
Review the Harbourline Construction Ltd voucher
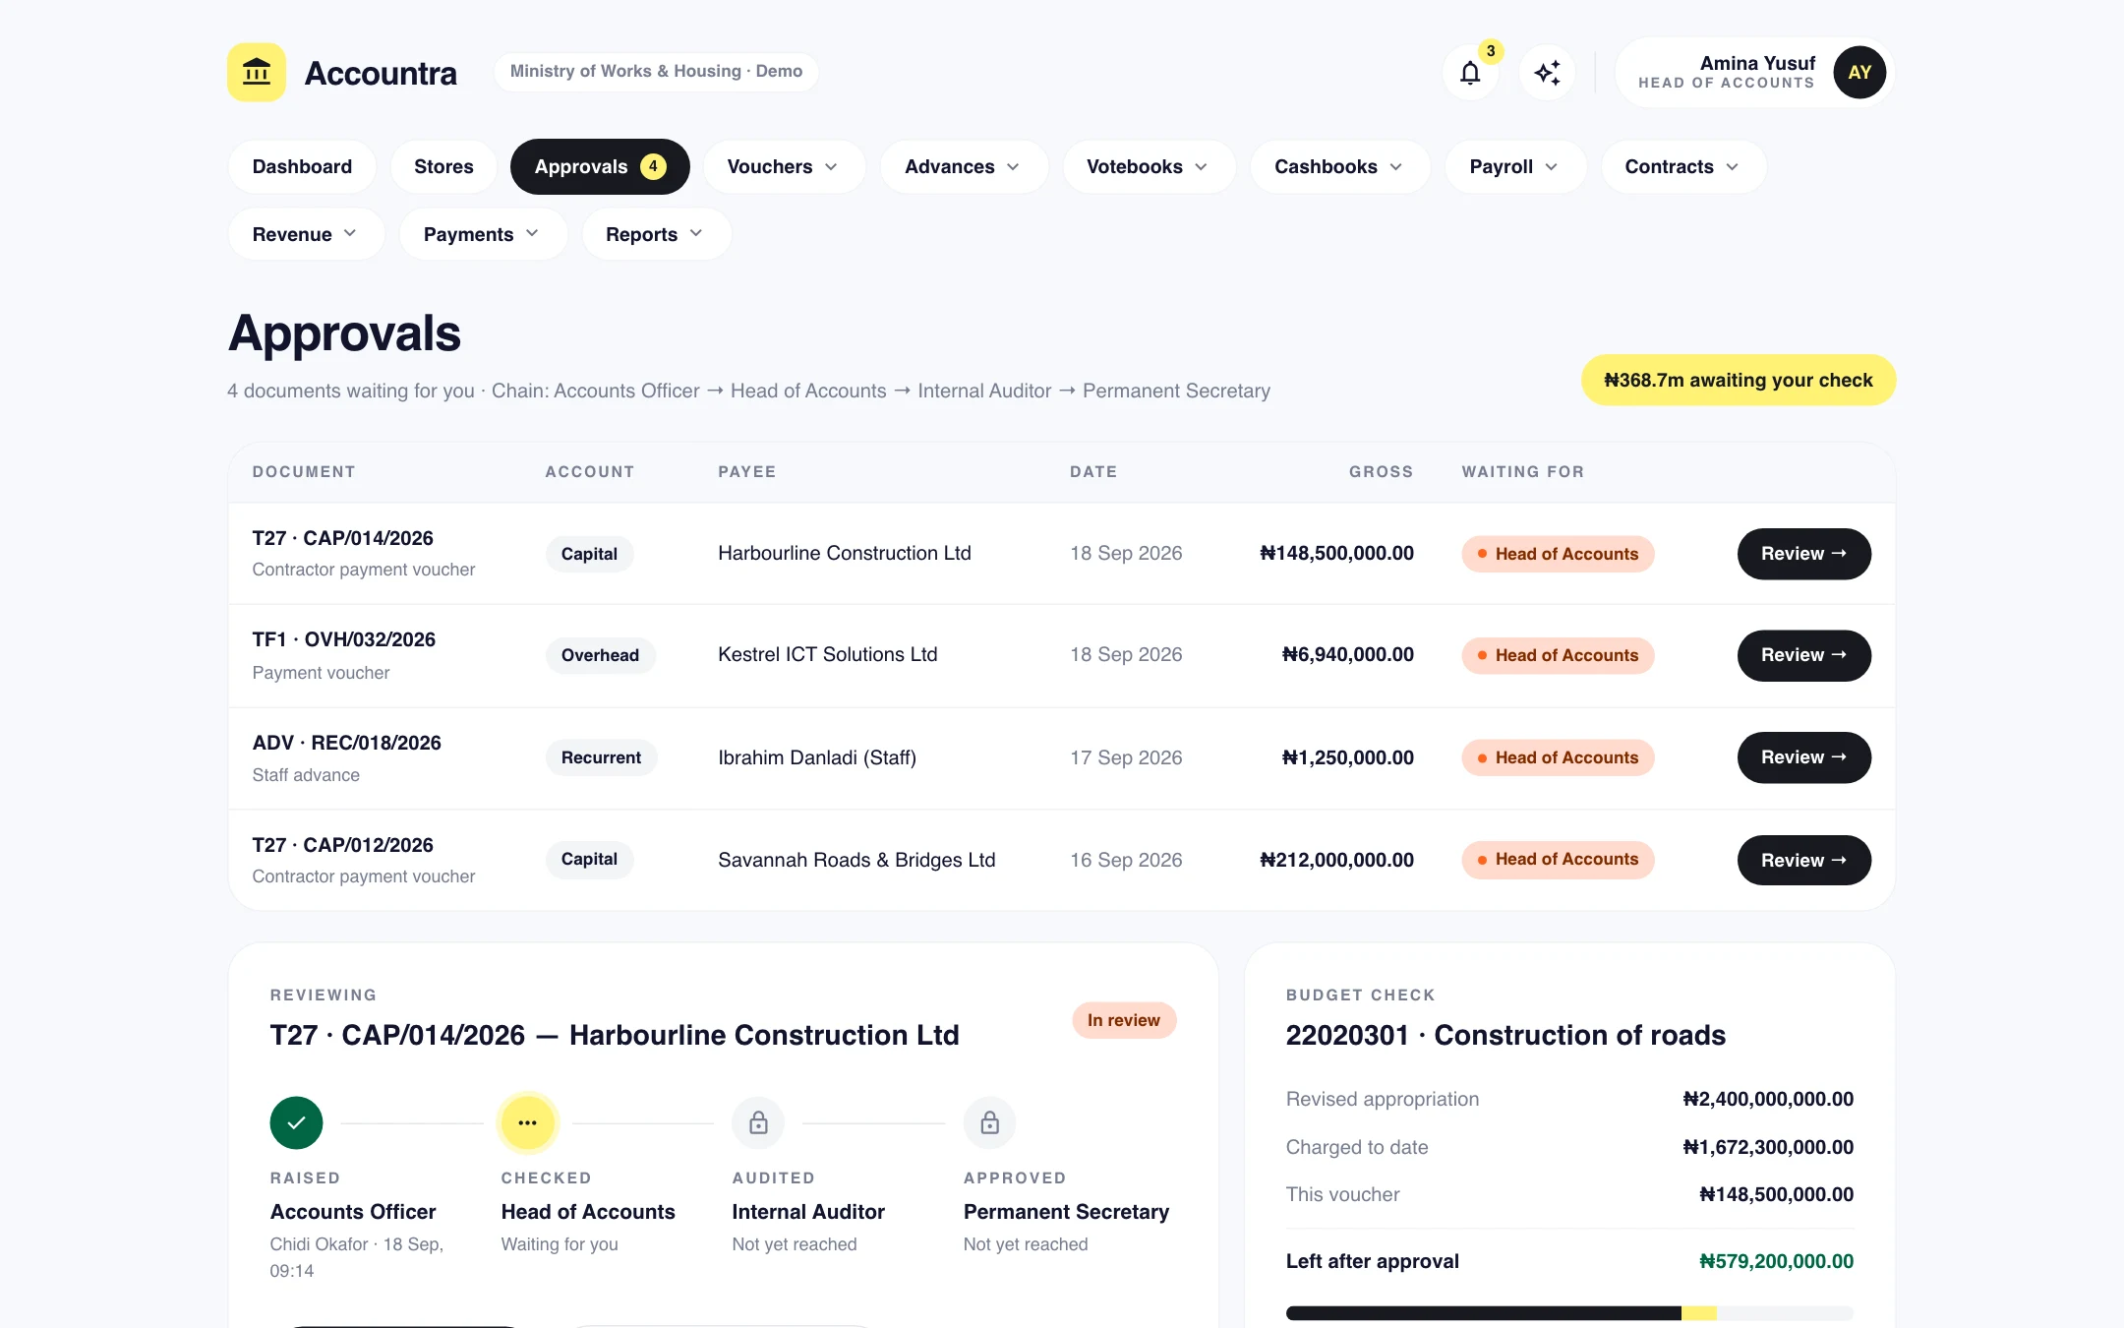coord(1803,554)
